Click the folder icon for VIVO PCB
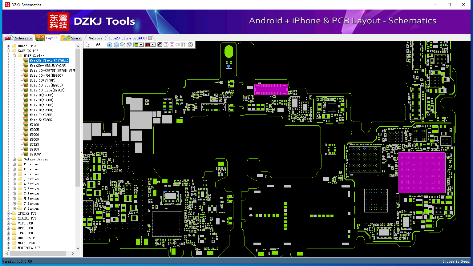 pyautogui.click(x=14, y=223)
